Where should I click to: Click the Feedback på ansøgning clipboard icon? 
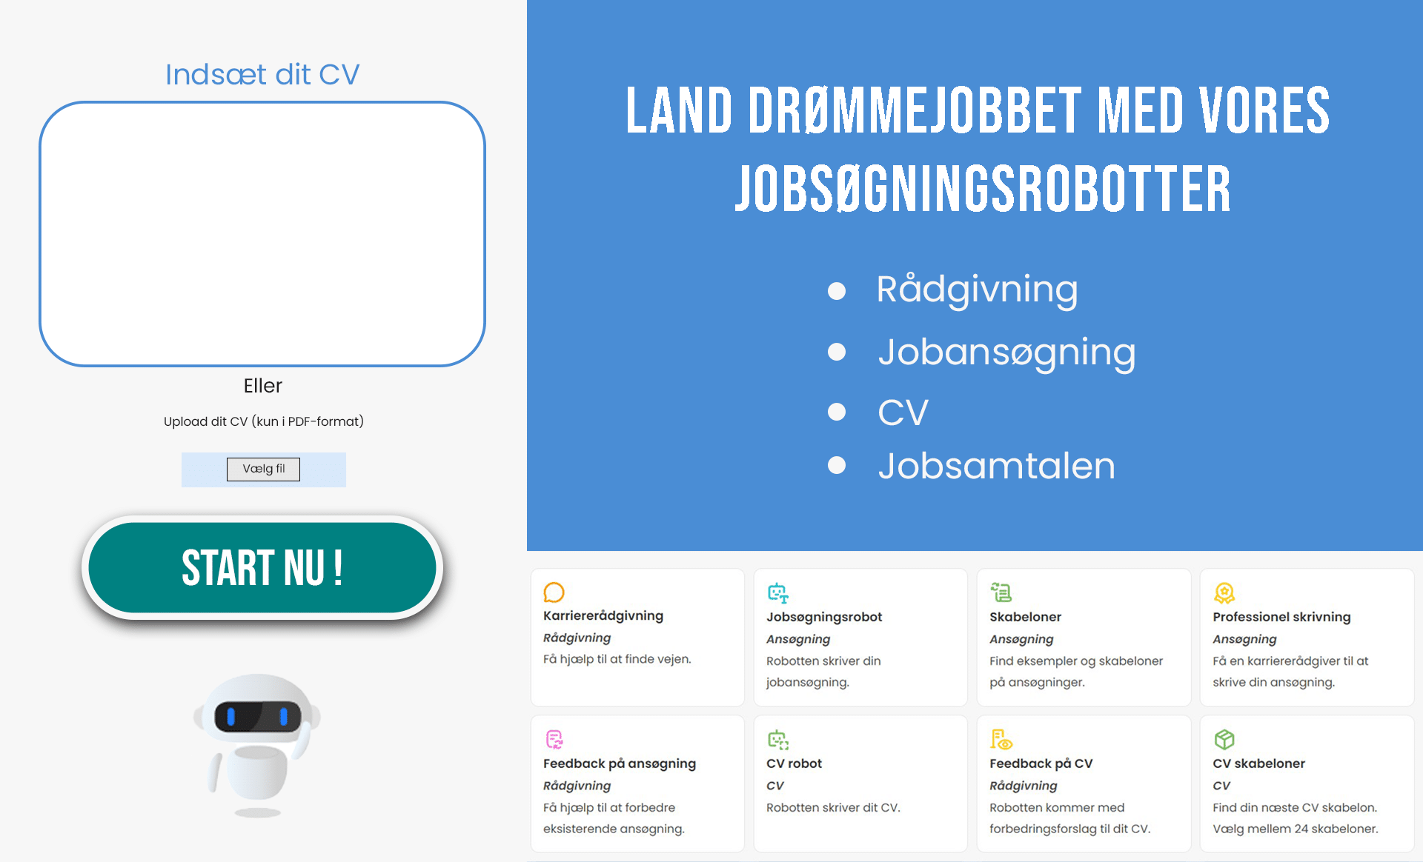pyautogui.click(x=555, y=738)
